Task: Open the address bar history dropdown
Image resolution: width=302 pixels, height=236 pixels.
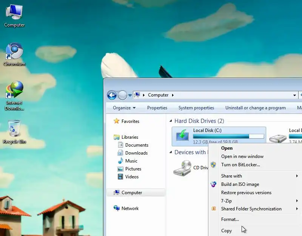Action: pyautogui.click(x=294, y=95)
